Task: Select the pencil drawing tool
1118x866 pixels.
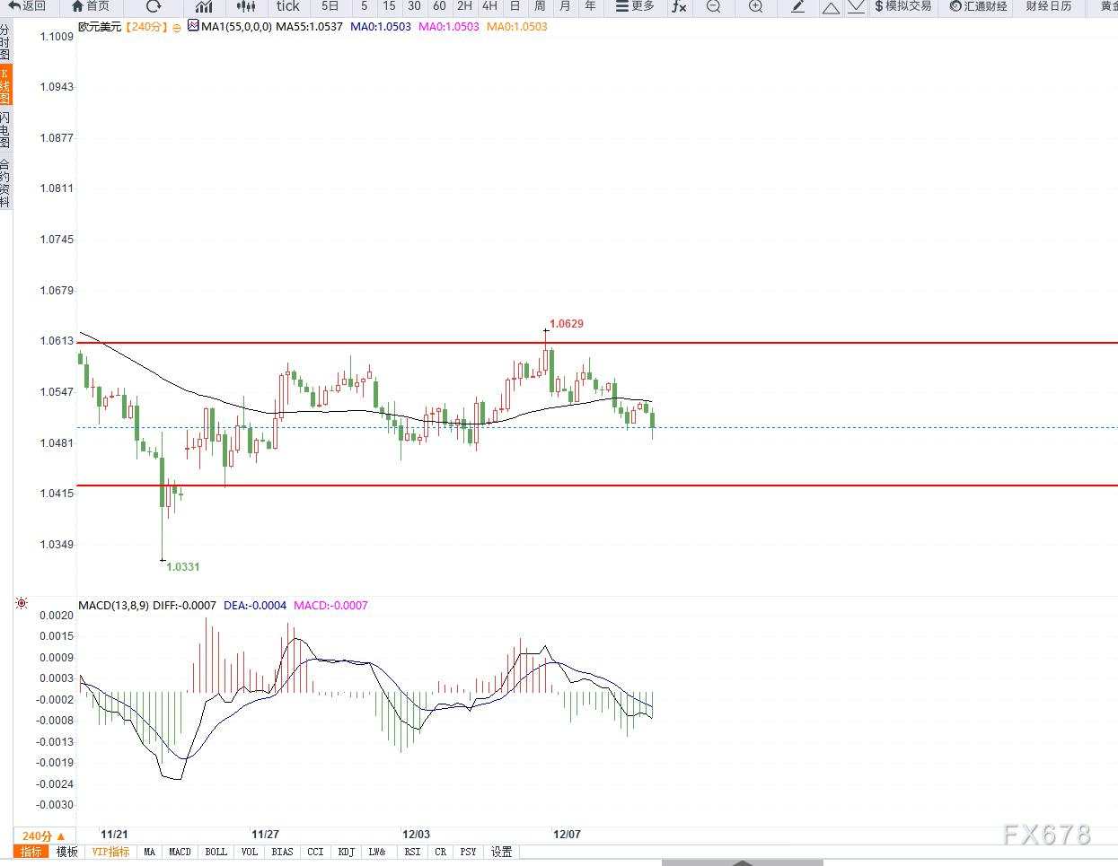Action: [798, 6]
